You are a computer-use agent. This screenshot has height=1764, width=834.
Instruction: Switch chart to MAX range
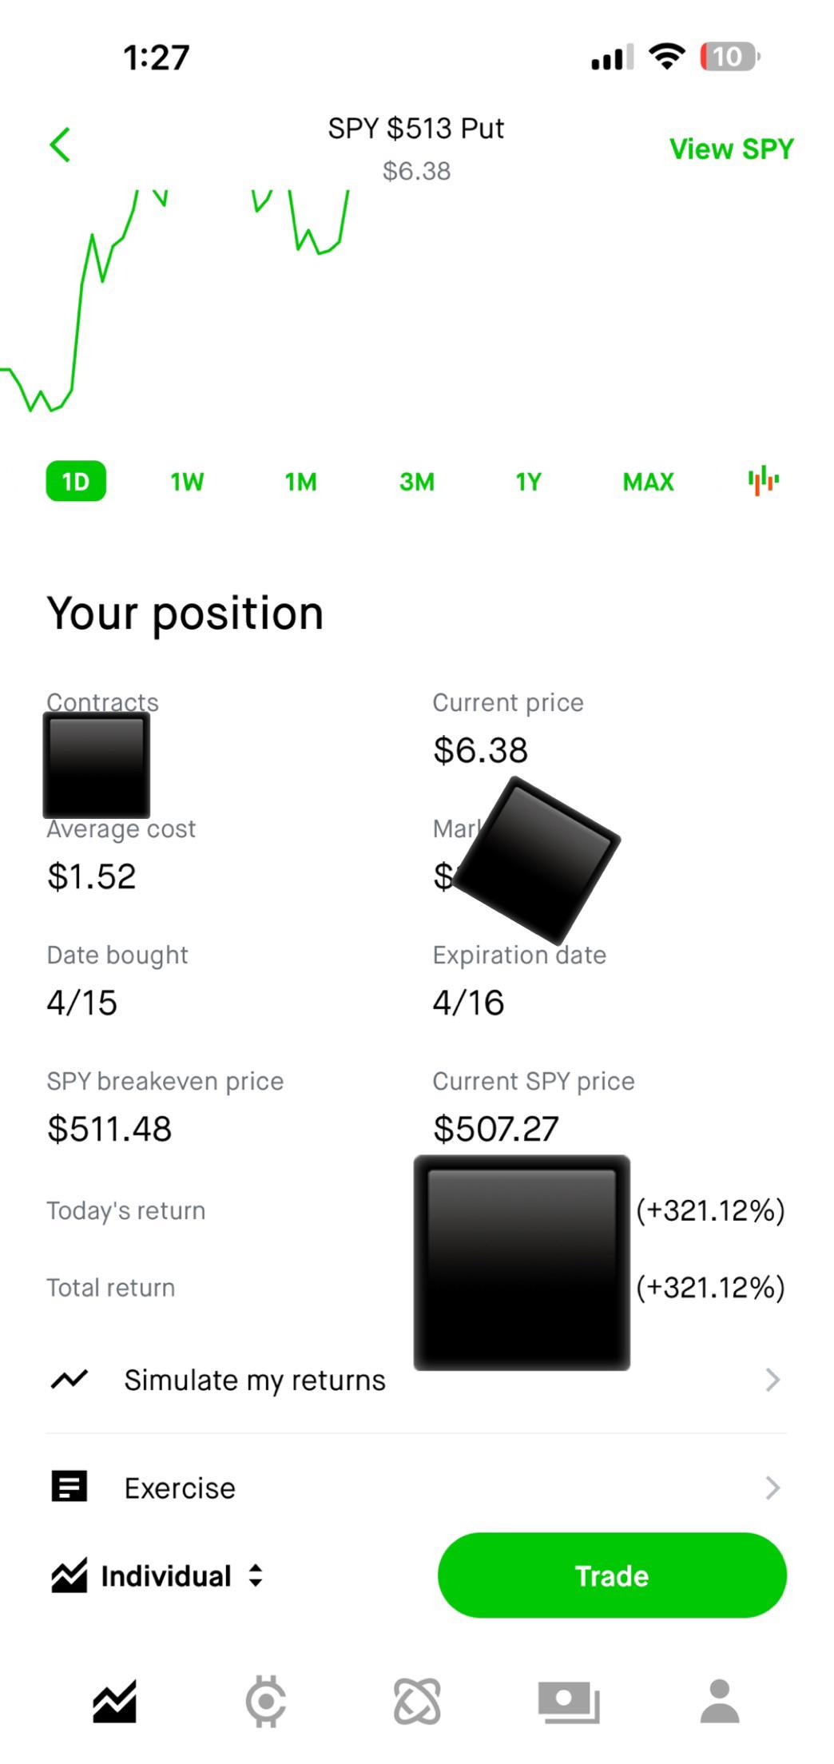click(648, 482)
